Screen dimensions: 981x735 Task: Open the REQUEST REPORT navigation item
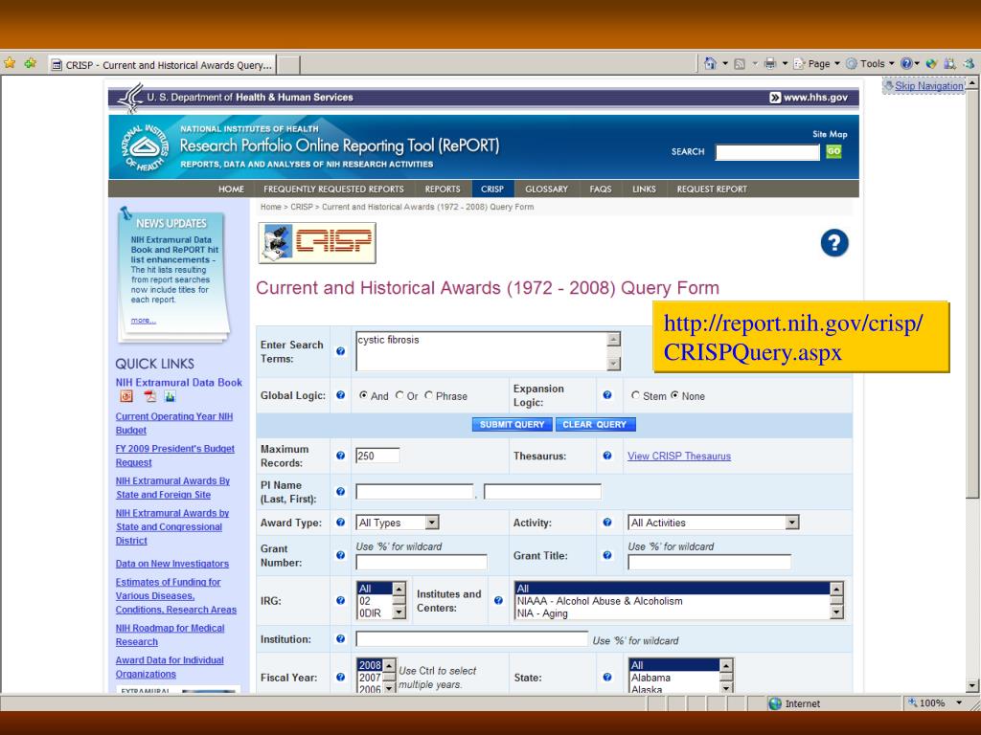[x=712, y=189]
